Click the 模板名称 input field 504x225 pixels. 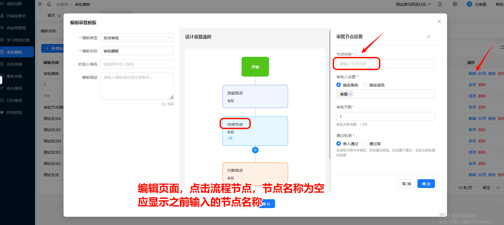137,51
